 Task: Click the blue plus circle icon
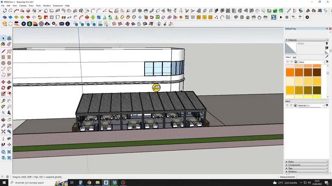[23, 24]
